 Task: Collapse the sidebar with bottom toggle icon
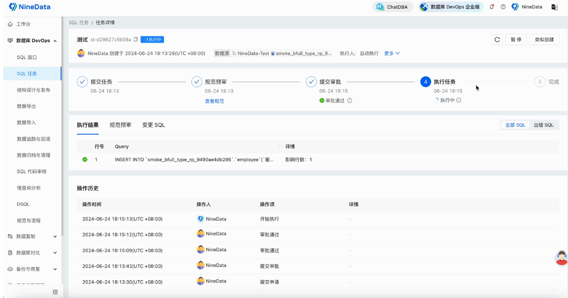(x=55, y=292)
